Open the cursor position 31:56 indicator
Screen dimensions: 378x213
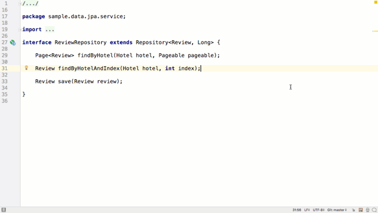coord(296,210)
